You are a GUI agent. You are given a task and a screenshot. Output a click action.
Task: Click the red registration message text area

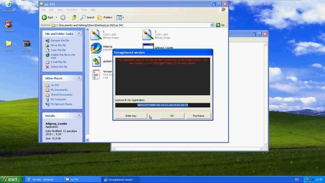[x=162, y=76]
